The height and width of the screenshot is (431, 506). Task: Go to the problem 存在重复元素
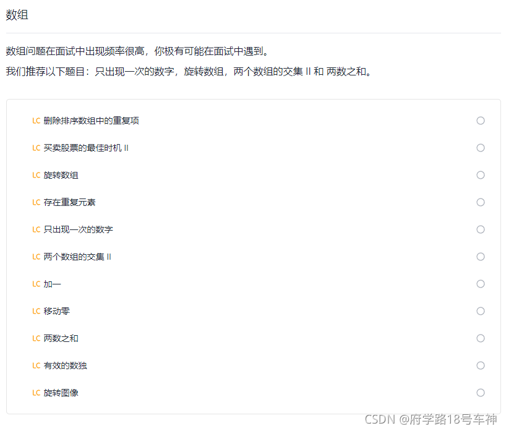tap(70, 202)
